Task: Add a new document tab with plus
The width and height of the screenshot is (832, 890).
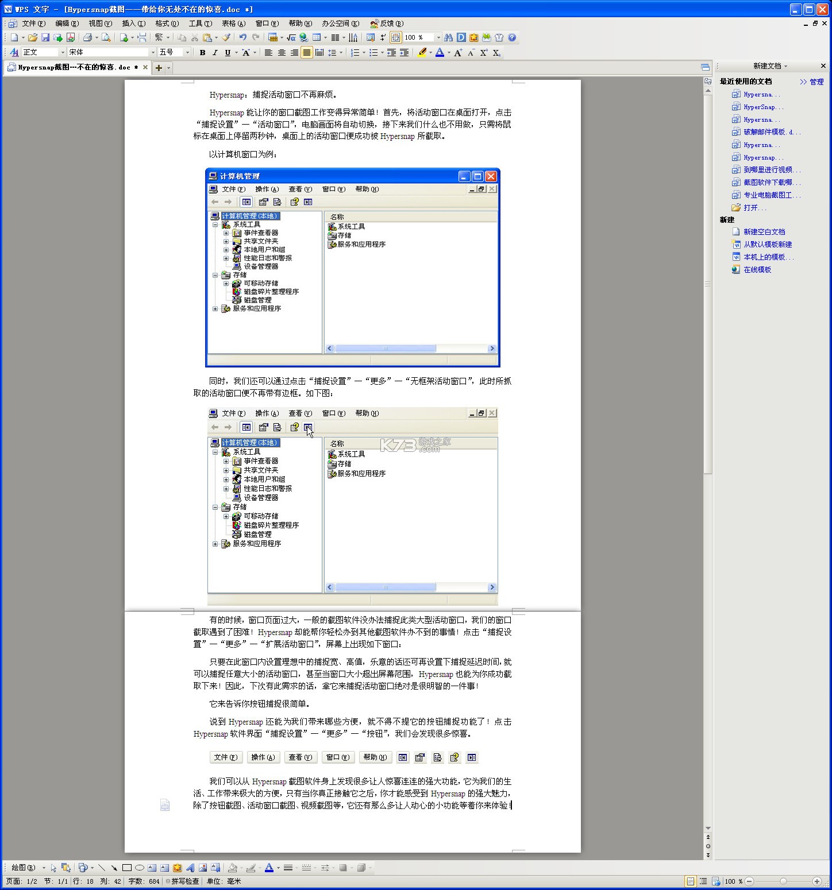Action: pyautogui.click(x=159, y=68)
